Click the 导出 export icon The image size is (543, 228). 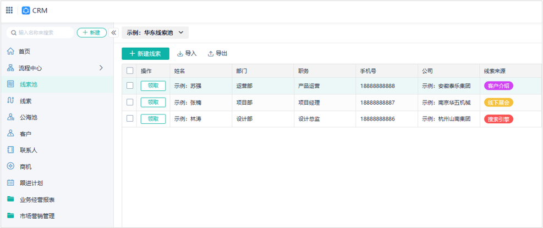click(211, 54)
